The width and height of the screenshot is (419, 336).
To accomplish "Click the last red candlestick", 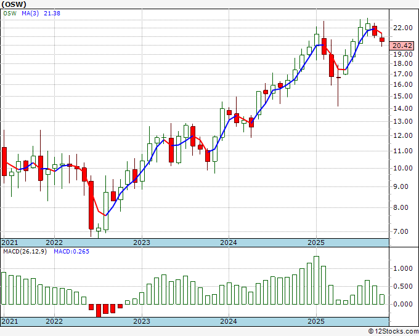I will (x=382, y=40).
